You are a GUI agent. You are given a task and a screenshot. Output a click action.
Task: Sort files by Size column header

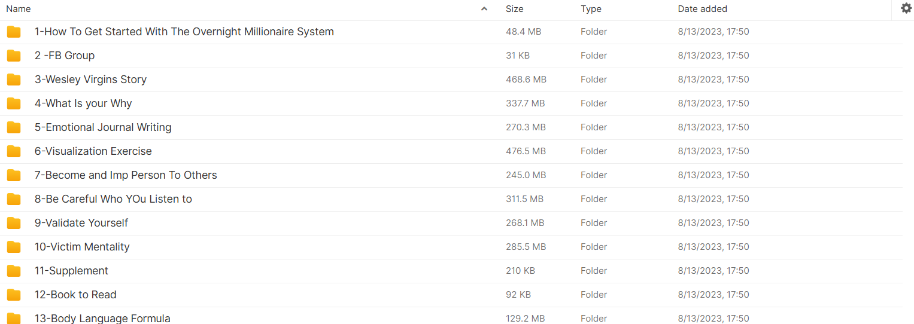click(514, 9)
